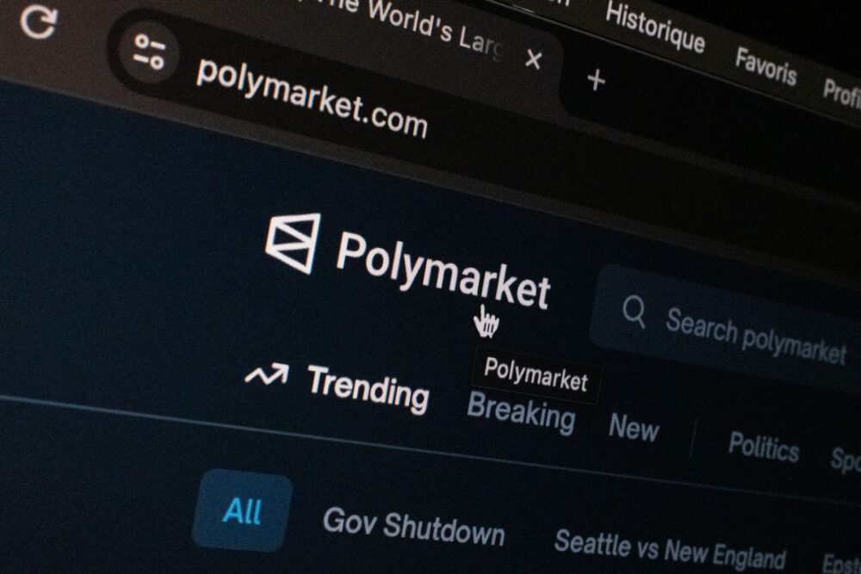Select the Gov Shutdown filter
This screenshot has height=574, width=861.
coord(413,527)
